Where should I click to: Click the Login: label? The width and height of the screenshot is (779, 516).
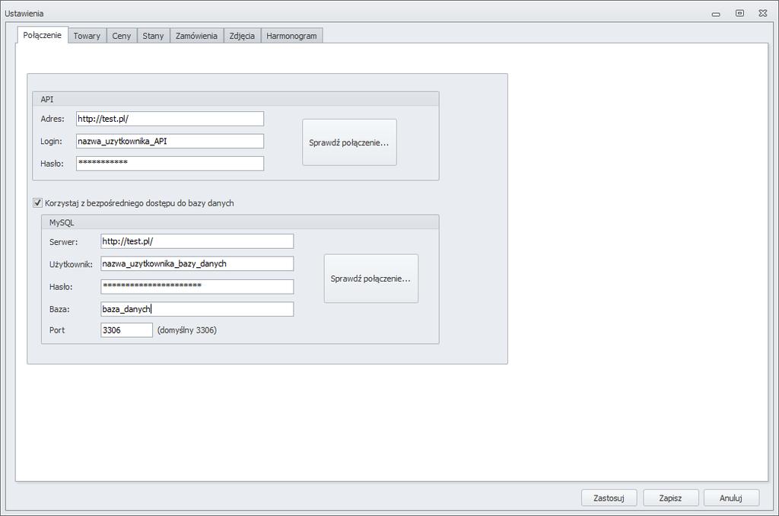point(51,142)
